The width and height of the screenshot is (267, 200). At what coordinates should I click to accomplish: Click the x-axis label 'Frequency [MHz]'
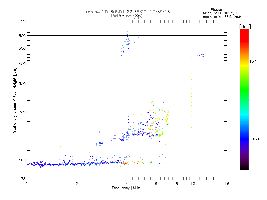[126, 188]
